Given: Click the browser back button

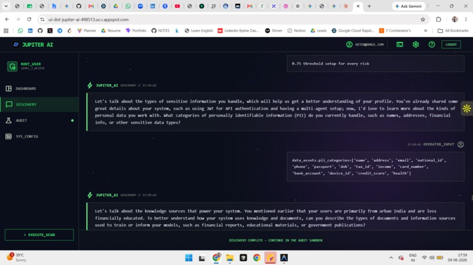Looking at the screenshot, I should (7, 19).
